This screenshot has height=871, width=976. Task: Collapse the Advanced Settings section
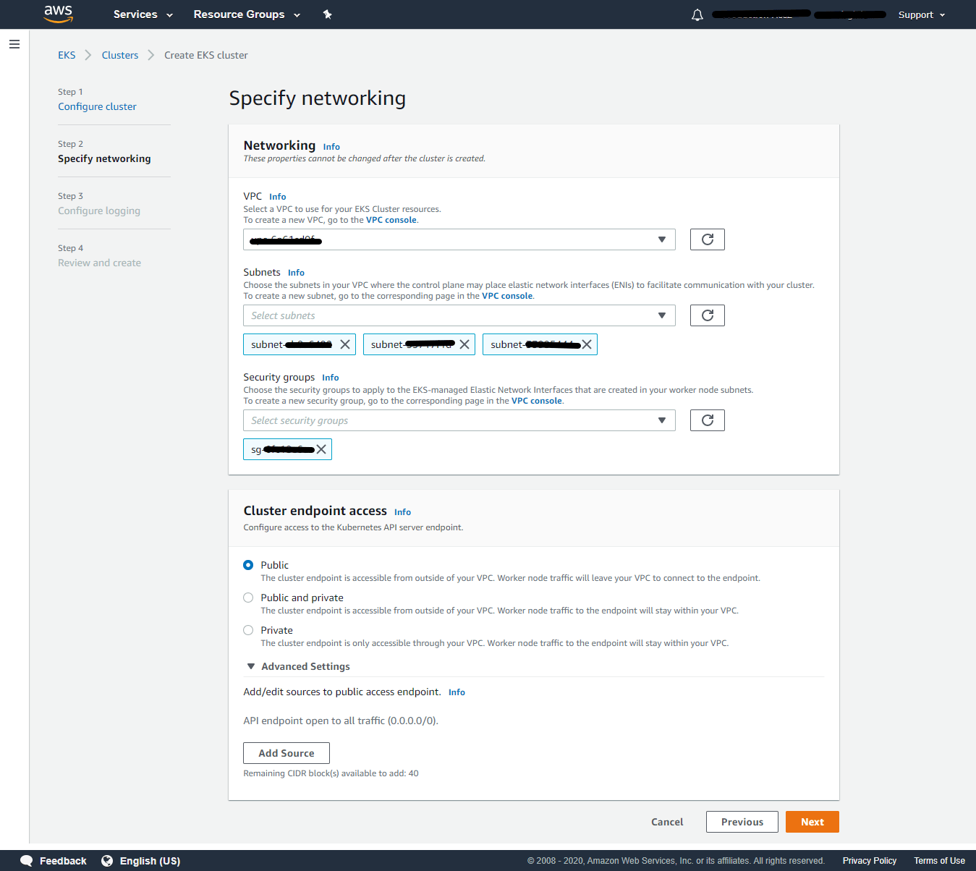(298, 666)
